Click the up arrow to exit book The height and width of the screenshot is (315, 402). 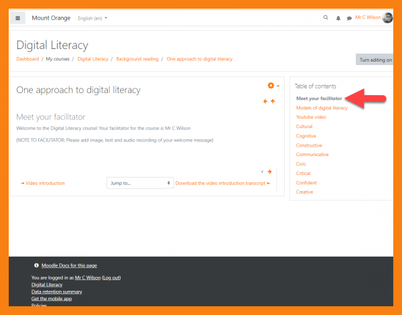(273, 101)
